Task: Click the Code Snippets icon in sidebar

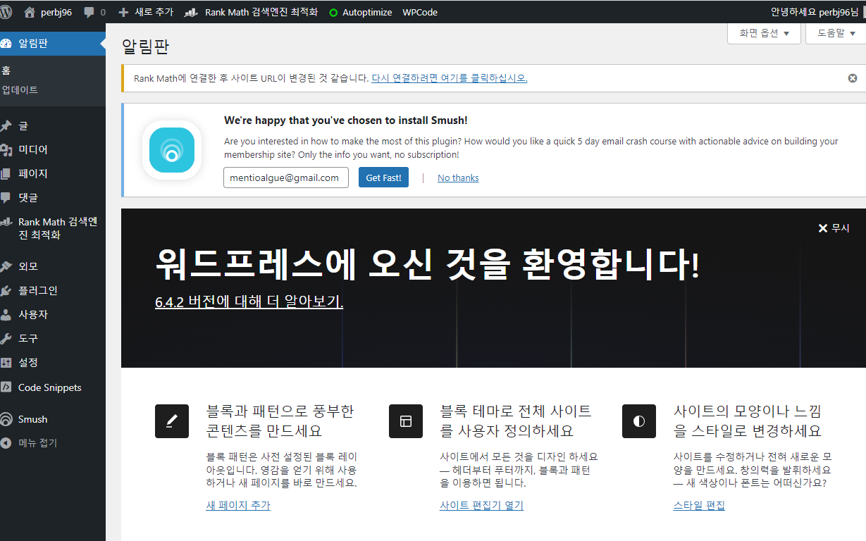Action: (6, 387)
